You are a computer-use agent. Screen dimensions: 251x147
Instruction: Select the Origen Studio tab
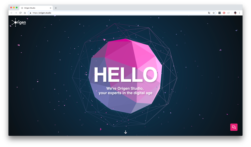coord(36,8)
